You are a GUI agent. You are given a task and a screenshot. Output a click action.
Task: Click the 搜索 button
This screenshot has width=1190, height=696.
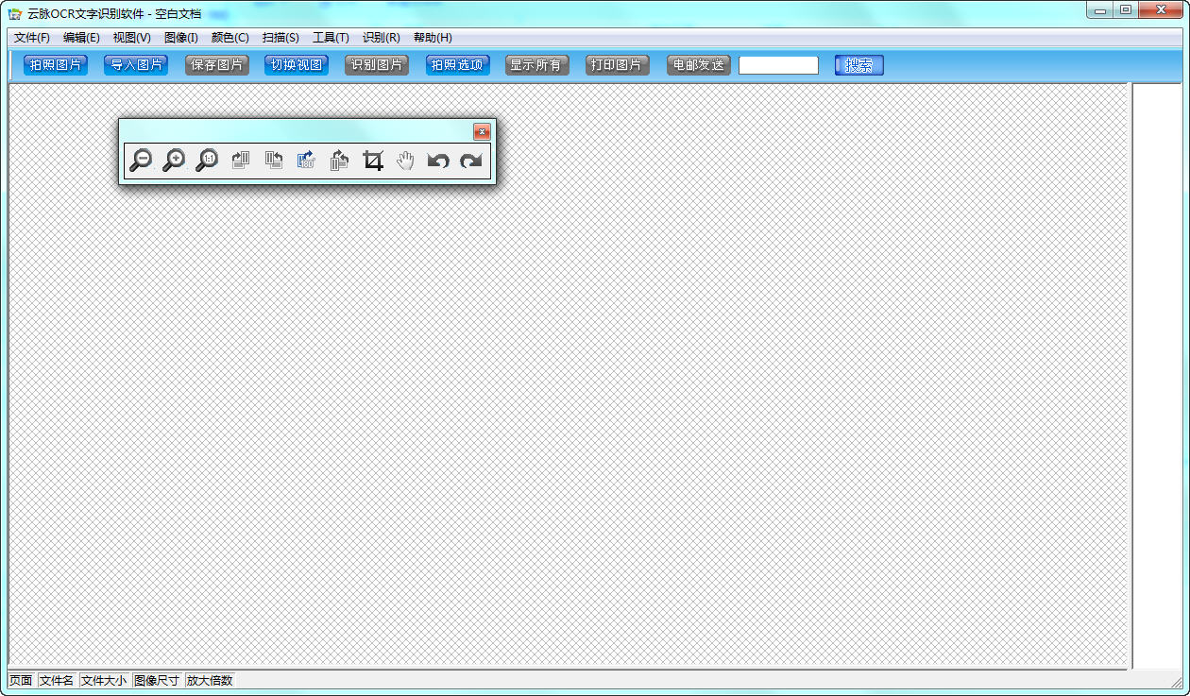tap(858, 65)
